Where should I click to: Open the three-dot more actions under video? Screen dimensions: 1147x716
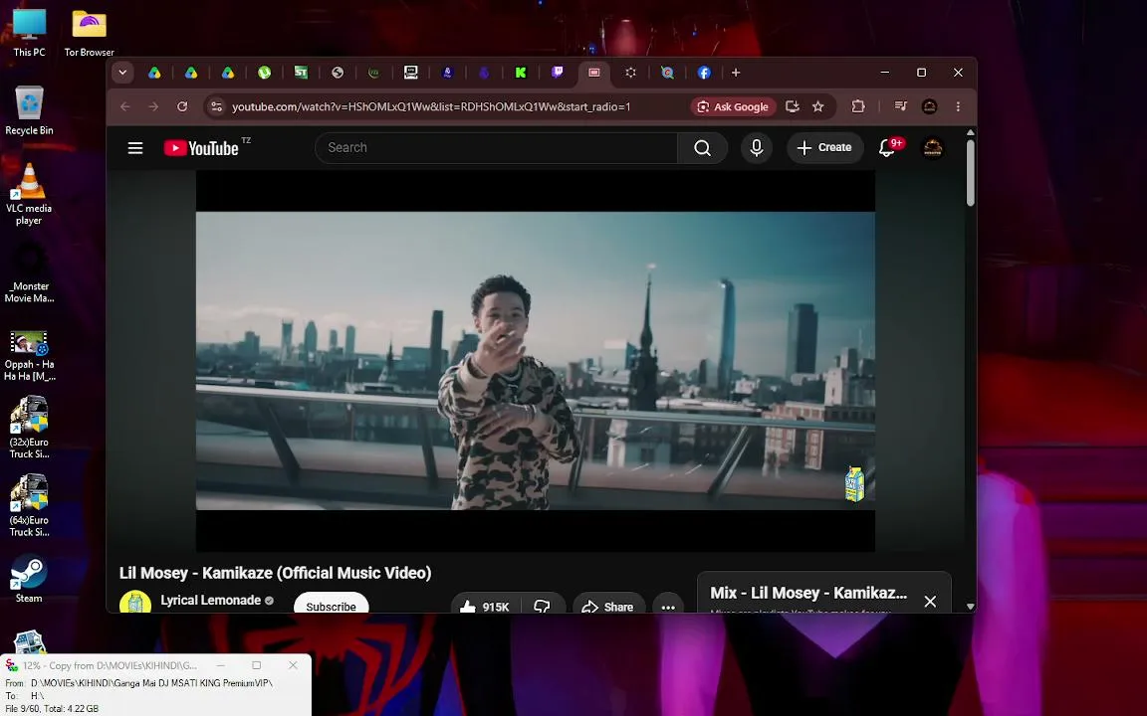point(668,607)
